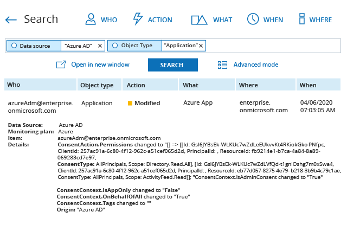
Task: Click the ConsentAction.Permissions detail text
Action: (95, 145)
